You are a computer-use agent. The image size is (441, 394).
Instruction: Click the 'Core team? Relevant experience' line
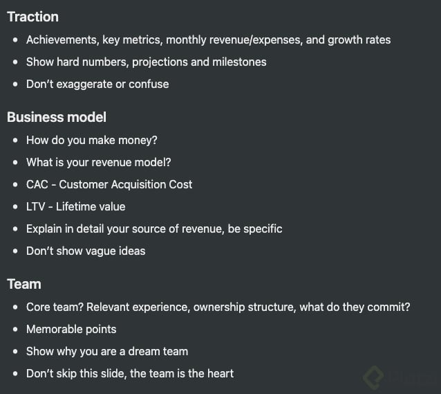click(x=218, y=307)
